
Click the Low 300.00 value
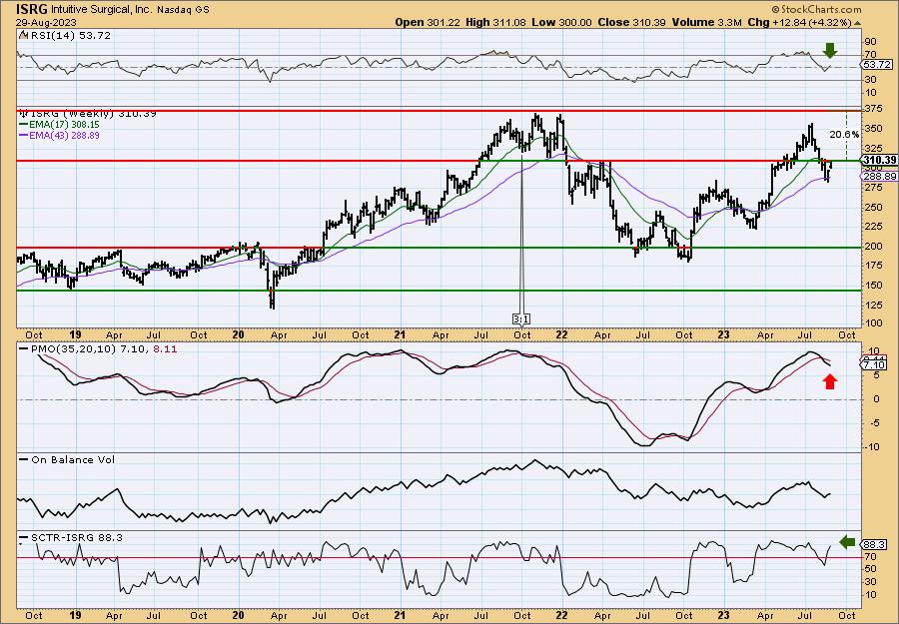561,22
